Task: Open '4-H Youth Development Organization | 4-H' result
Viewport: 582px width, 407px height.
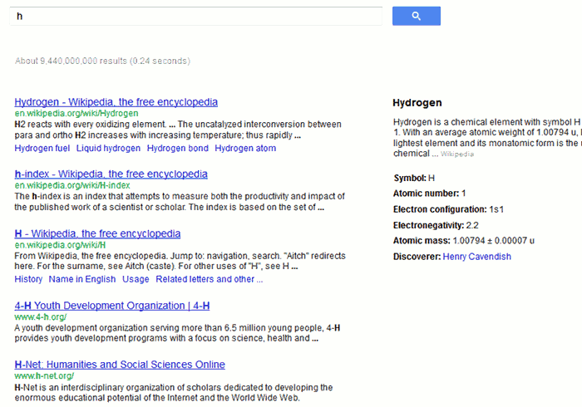Action: click(112, 306)
